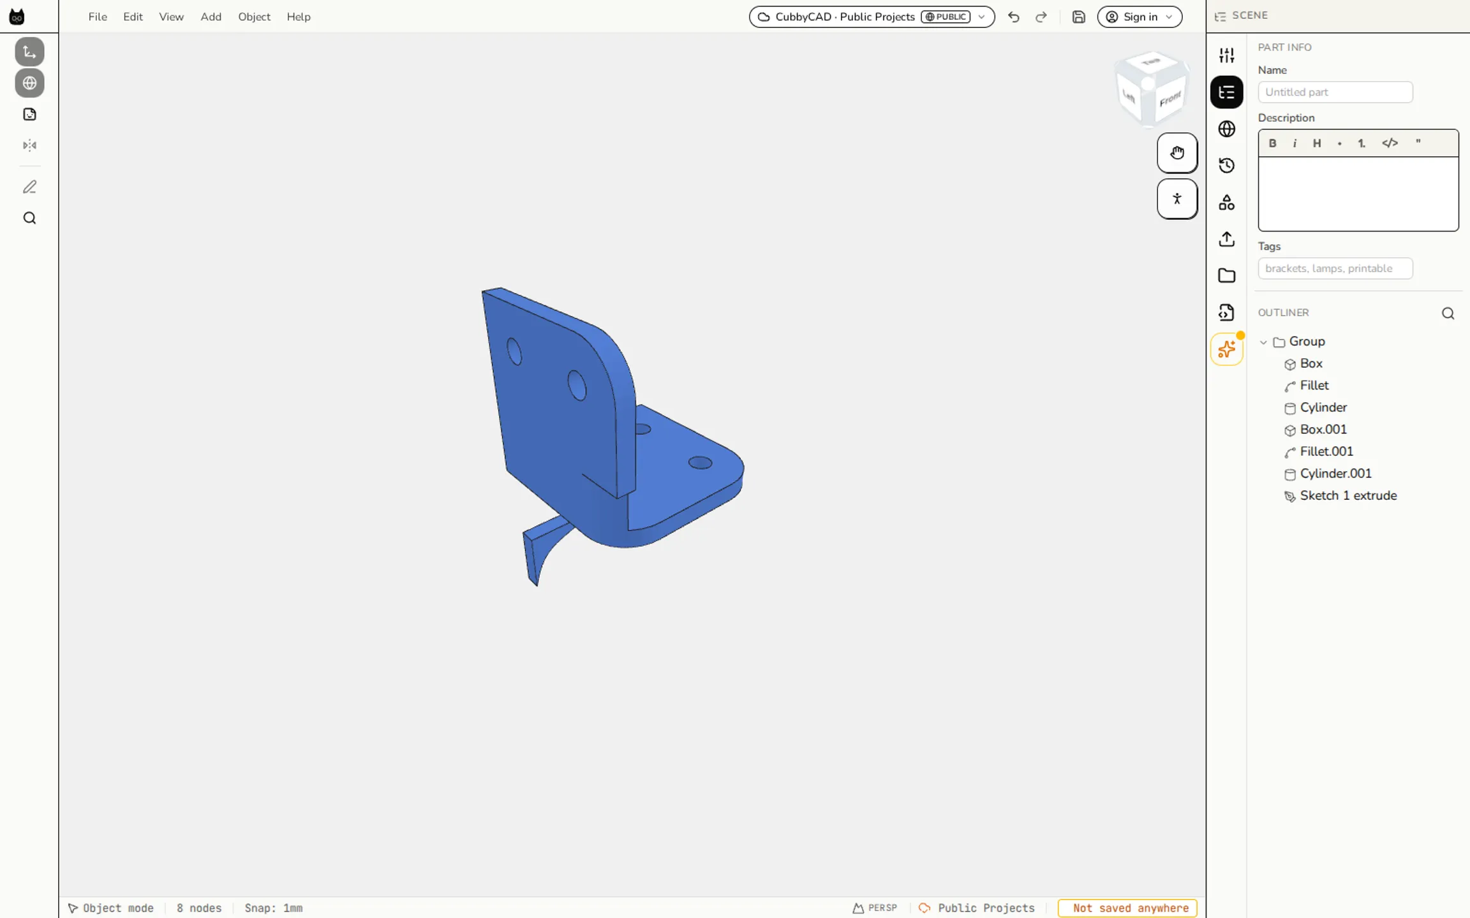Click the redo arrow icon
The width and height of the screenshot is (1470, 918).
pos(1041,17)
